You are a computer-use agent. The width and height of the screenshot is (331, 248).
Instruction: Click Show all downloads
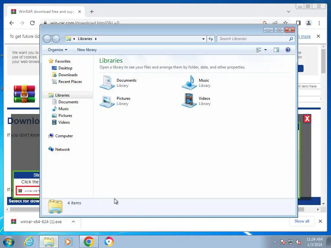302,221
